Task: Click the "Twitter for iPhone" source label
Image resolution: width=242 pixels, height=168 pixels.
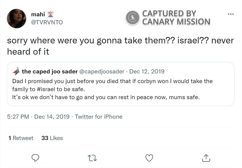Action: click(99, 117)
